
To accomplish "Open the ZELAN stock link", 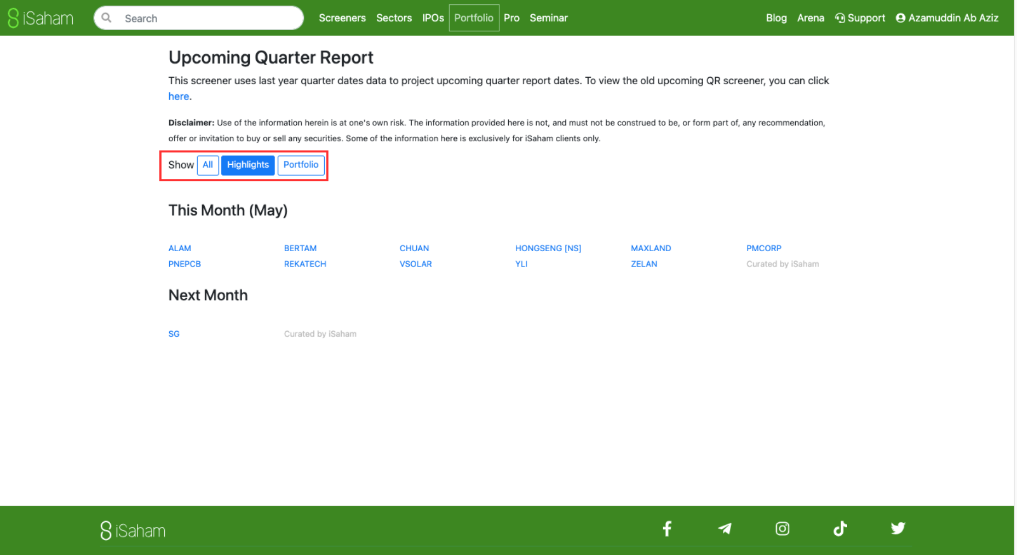I will coord(644,264).
